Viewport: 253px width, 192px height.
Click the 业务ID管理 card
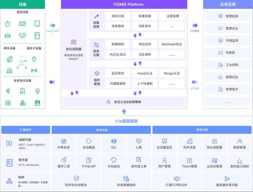(x=215, y=163)
